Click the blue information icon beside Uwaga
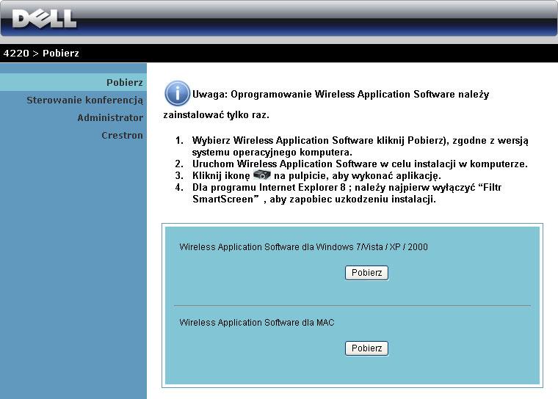The width and height of the screenshot is (558, 399). (x=177, y=94)
